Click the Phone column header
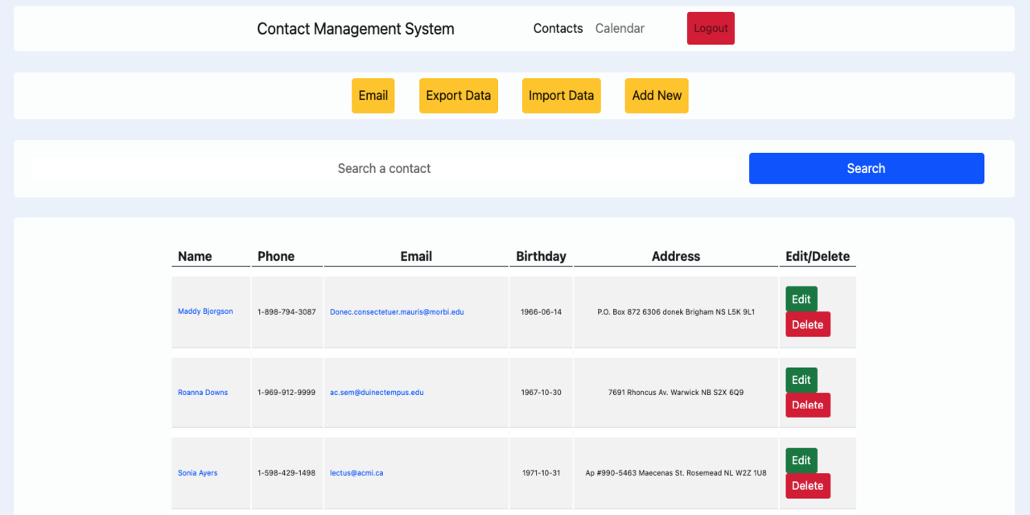The image size is (1030, 515). click(x=276, y=257)
